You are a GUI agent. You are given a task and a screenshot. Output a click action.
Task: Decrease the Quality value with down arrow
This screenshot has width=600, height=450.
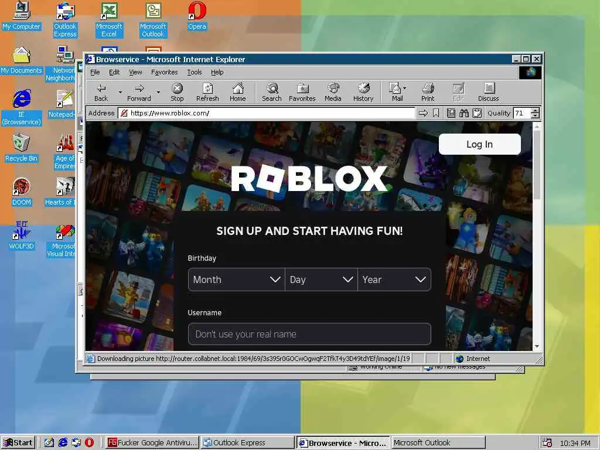coord(536,115)
